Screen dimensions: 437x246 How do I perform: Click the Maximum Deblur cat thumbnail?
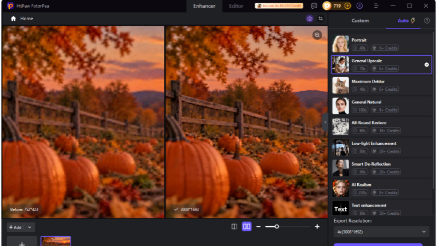click(x=340, y=85)
